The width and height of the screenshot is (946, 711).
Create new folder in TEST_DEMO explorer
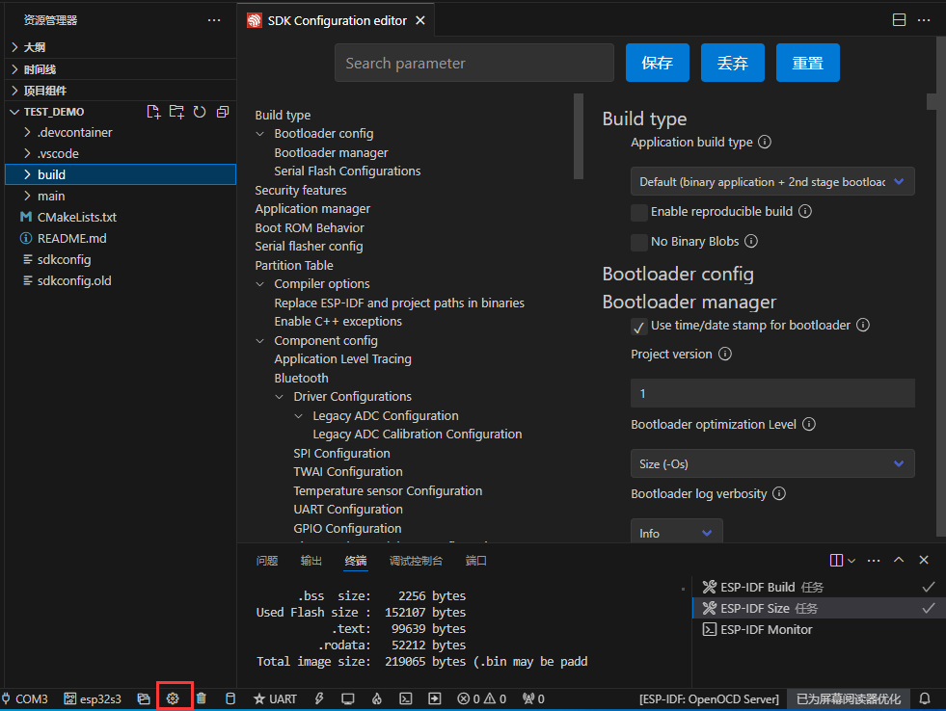(176, 112)
